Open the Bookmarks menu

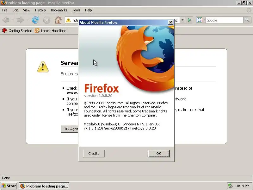[x=59, y=10]
